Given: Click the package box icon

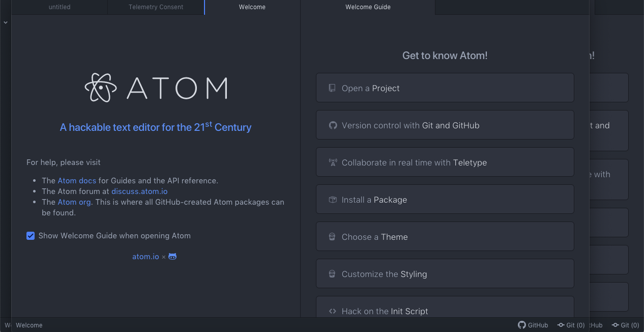Looking at the screenshot, I should [333, 200].
